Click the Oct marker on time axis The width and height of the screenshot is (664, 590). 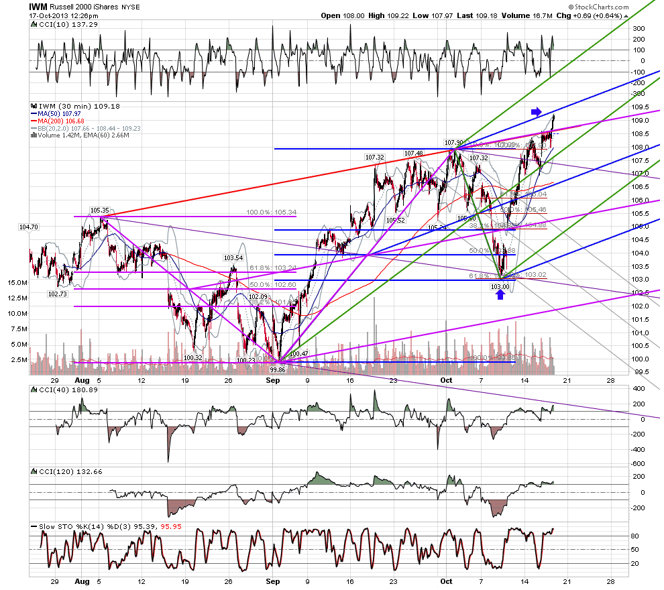coord(446,380)
